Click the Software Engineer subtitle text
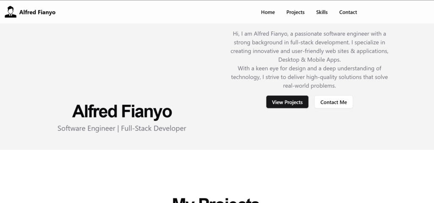The height and width of the screenshot is (203, 434). click(86, 128)
